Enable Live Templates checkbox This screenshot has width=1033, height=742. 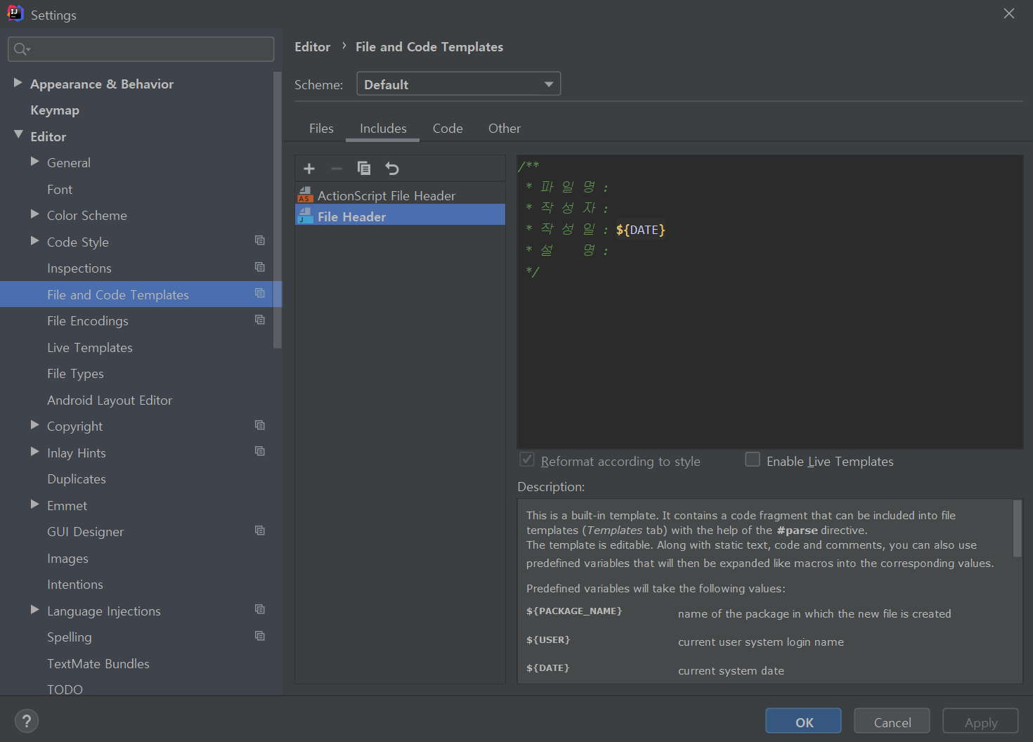pos(753,459)
